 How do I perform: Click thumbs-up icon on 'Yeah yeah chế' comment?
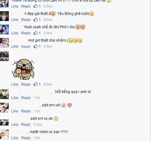tap(35, 33)
